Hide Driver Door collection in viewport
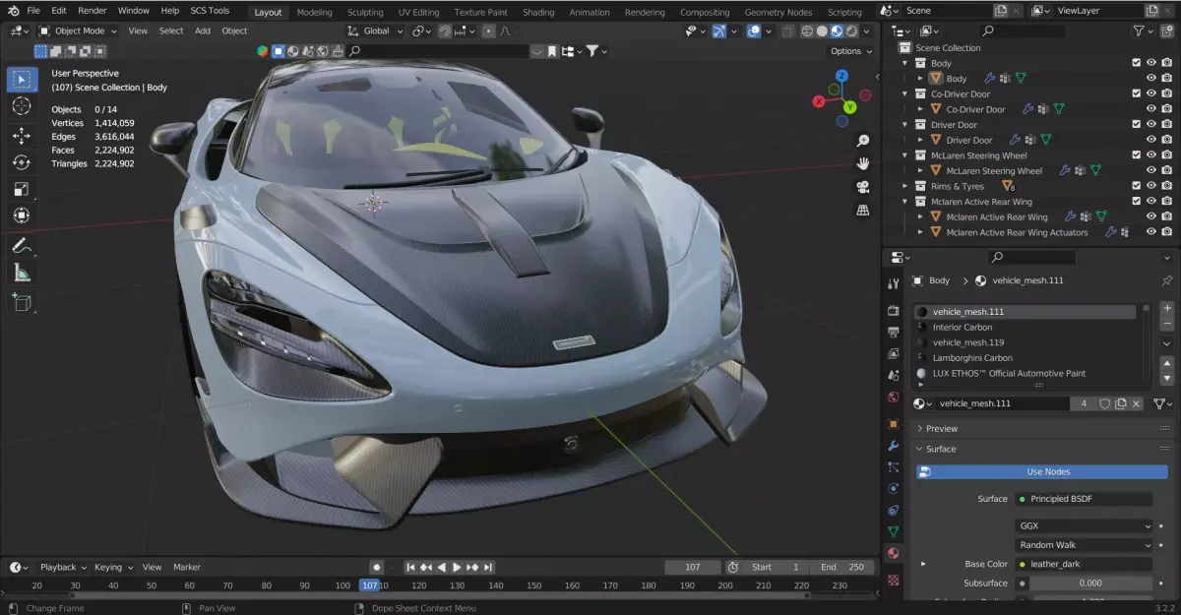1181x615 pixels. (x=1150, y=124)
